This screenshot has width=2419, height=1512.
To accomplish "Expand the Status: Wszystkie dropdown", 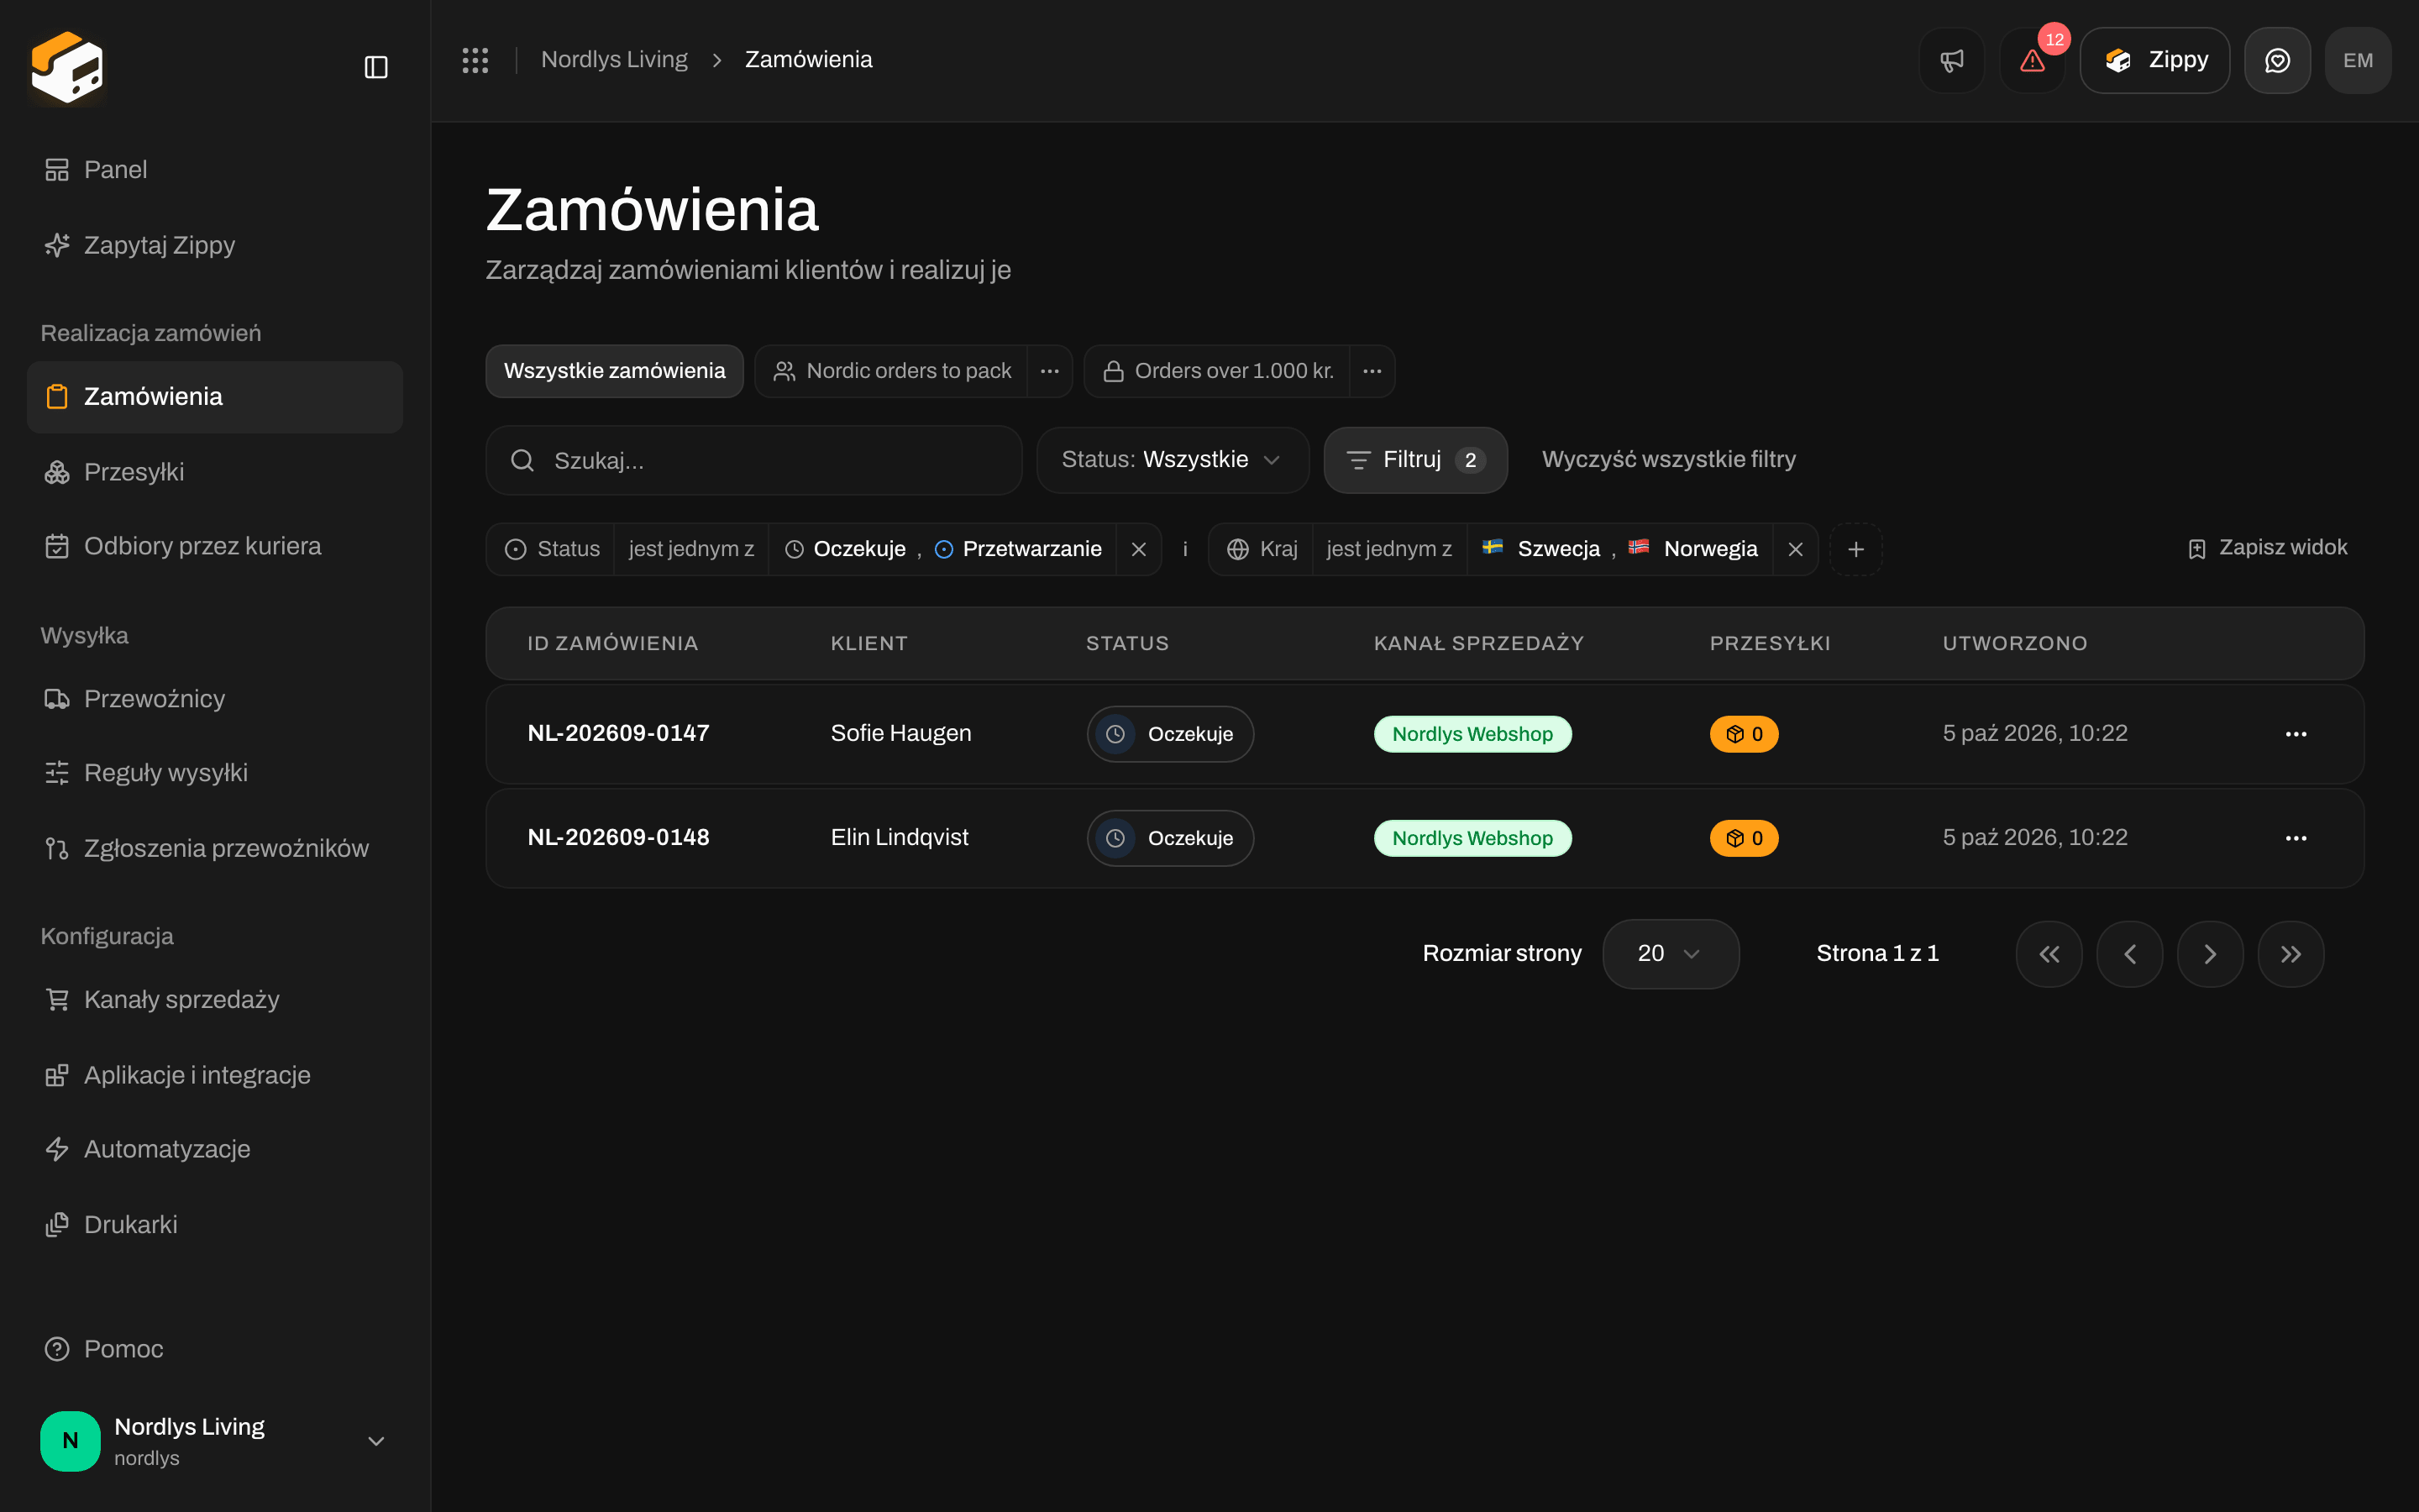I will point(1173,460).
